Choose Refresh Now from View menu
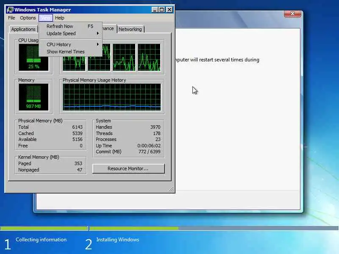339x254 pixels. point(70,26)
